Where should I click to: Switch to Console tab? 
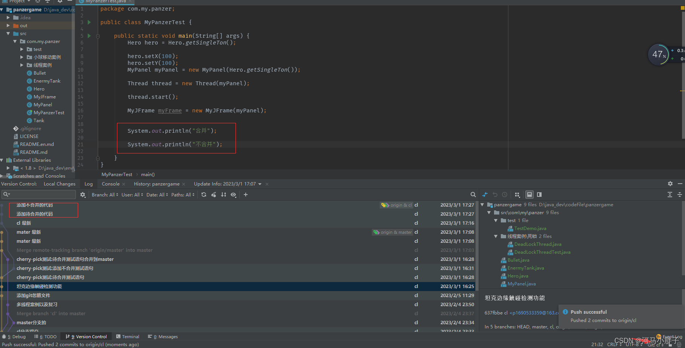pos(111,184)
